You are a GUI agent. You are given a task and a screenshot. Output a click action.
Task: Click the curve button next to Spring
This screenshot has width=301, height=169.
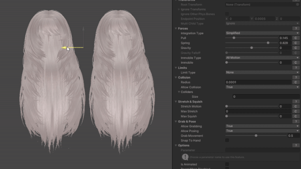click(x=296, y=43)
